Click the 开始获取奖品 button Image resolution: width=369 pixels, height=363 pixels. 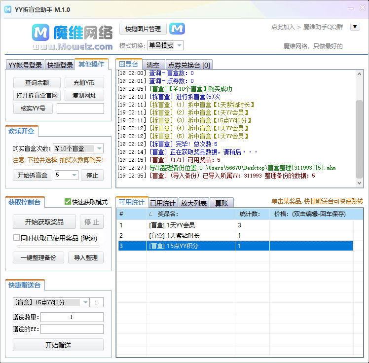[x=44, y=221]
